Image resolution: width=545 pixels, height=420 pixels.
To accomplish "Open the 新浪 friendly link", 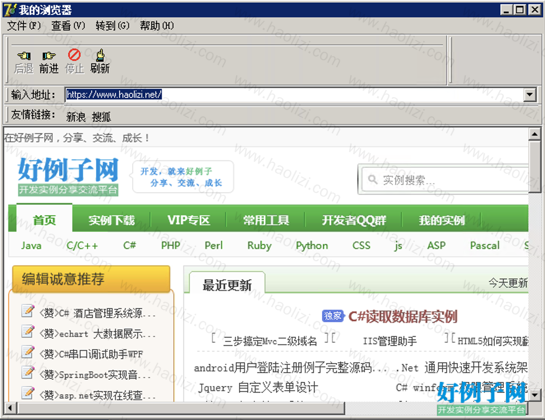I will pyautogui.click(x=76, y=117).
